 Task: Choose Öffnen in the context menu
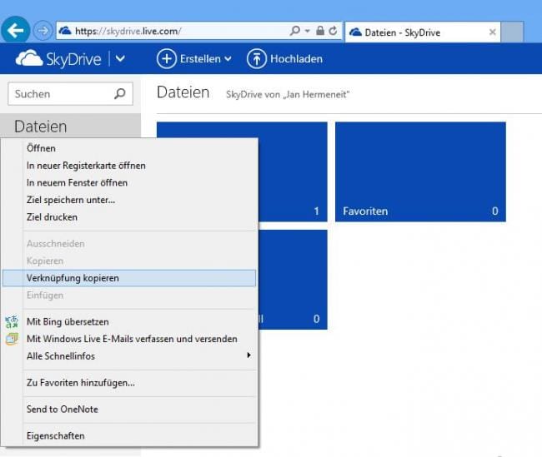129,148
